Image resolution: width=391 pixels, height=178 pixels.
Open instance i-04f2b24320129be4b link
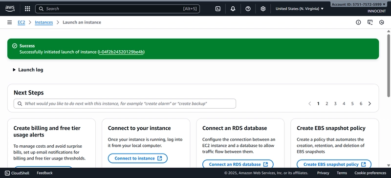coord(121,52)
